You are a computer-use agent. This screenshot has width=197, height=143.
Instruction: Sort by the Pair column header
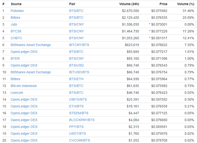(72, 4)
